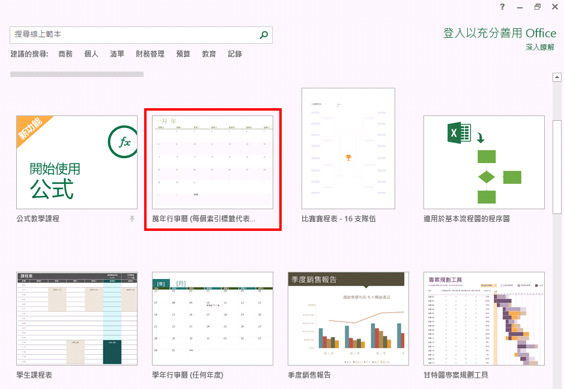Select suggested search 個人
This screenshot has height=389, width=564.
pos(91,54)
